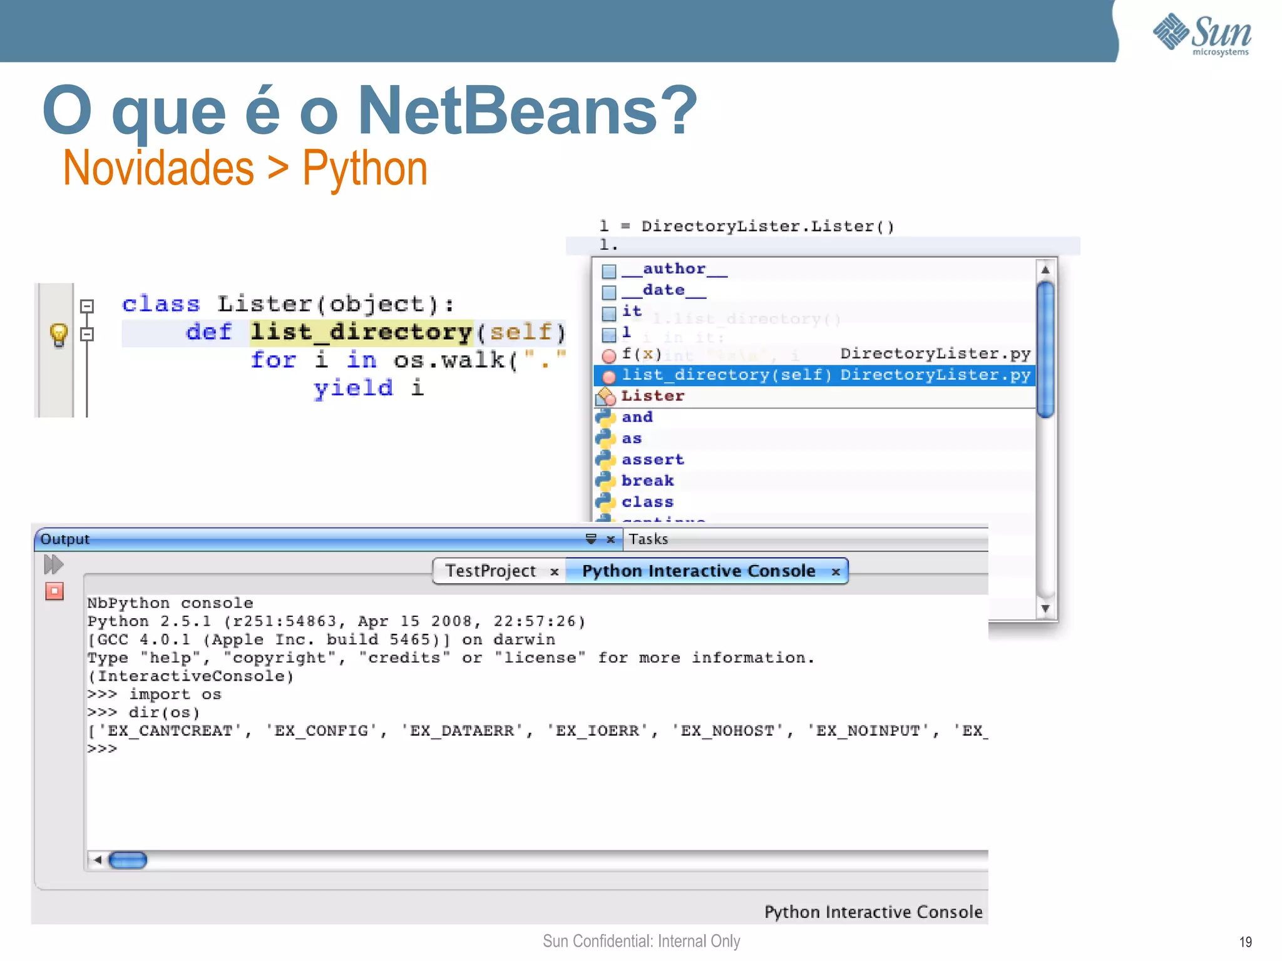Switch to the TestProject output tab
Image resolution: width=1282 pixels, height=961 pixels.
[x=490, y=571]
